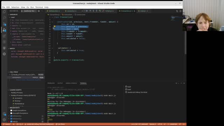
Task: Open the GitHub view in activity bar
Action: 4,48
